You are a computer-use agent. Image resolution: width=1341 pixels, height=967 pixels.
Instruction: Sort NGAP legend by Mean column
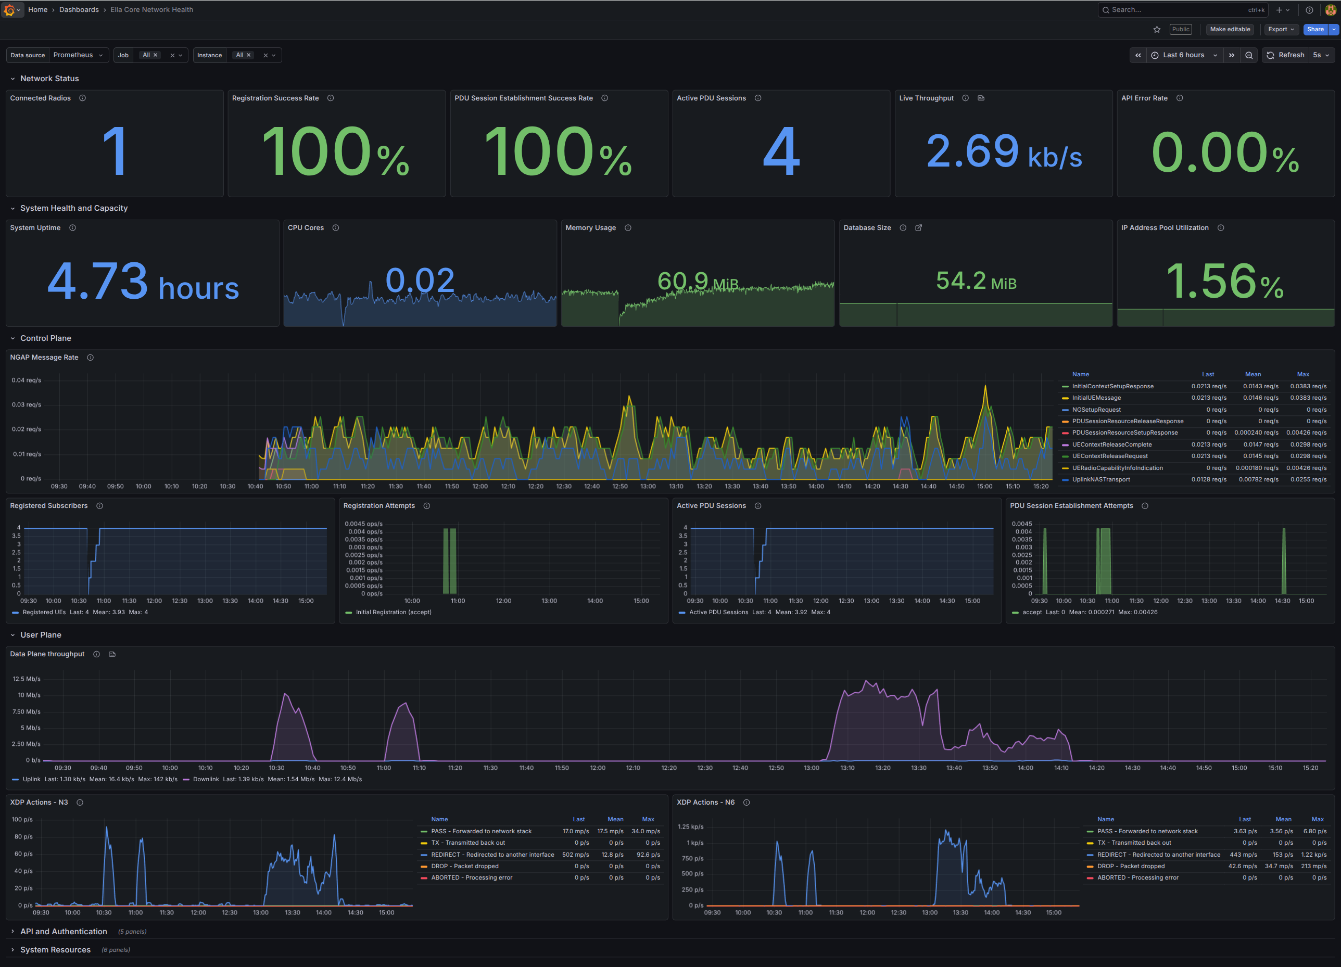(x=1253, y=374)
